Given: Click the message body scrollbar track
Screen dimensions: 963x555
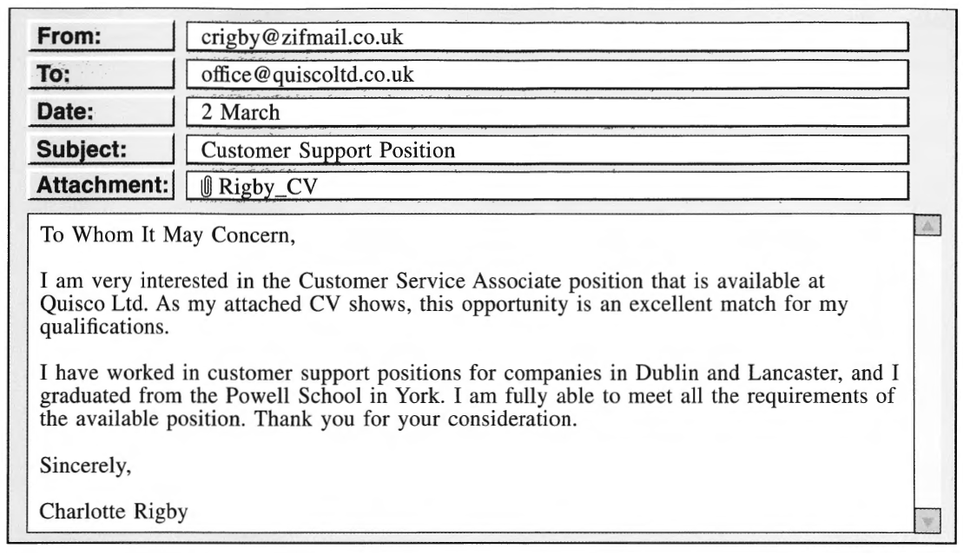Looking at the screenshot, I should click(x=927, y=373).
